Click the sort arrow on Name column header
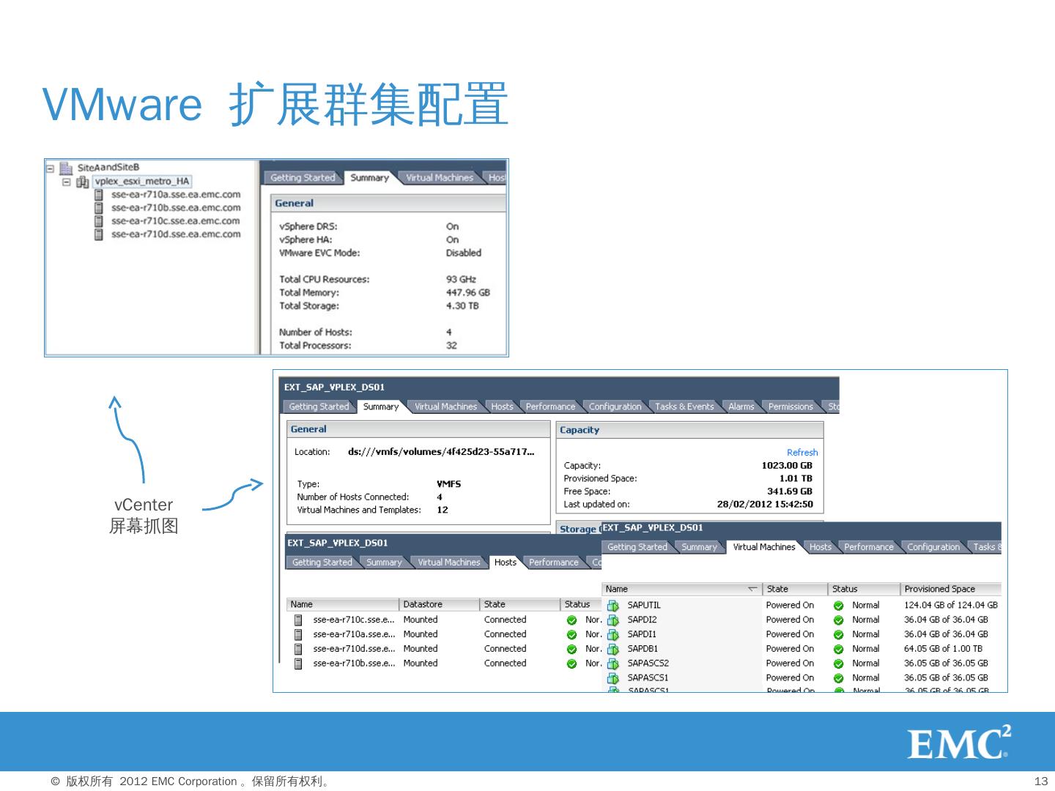Screen dimensions: 1055x791 (752, 589)
